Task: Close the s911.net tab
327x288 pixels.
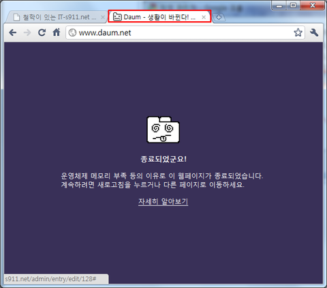Action: click(x=103, y=17)
